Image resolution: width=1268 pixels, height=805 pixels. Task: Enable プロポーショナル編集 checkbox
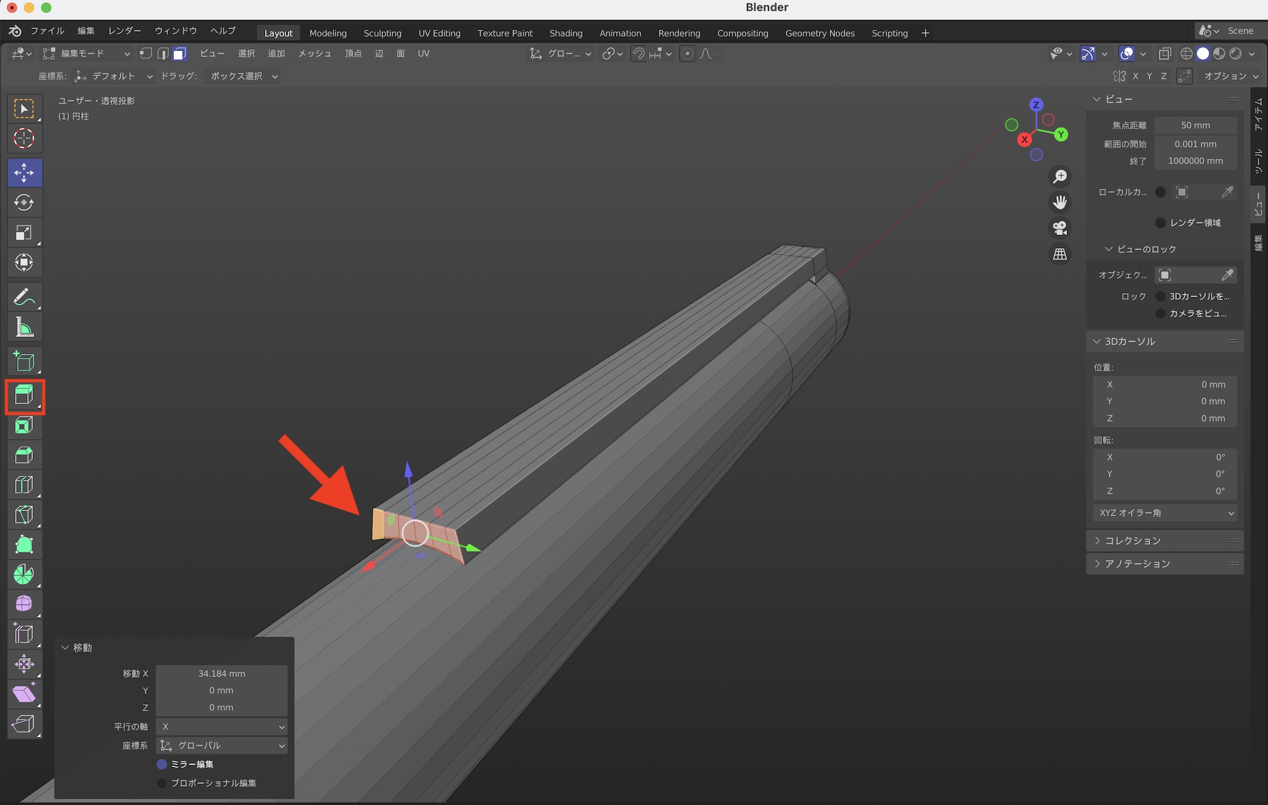(162, 783)
